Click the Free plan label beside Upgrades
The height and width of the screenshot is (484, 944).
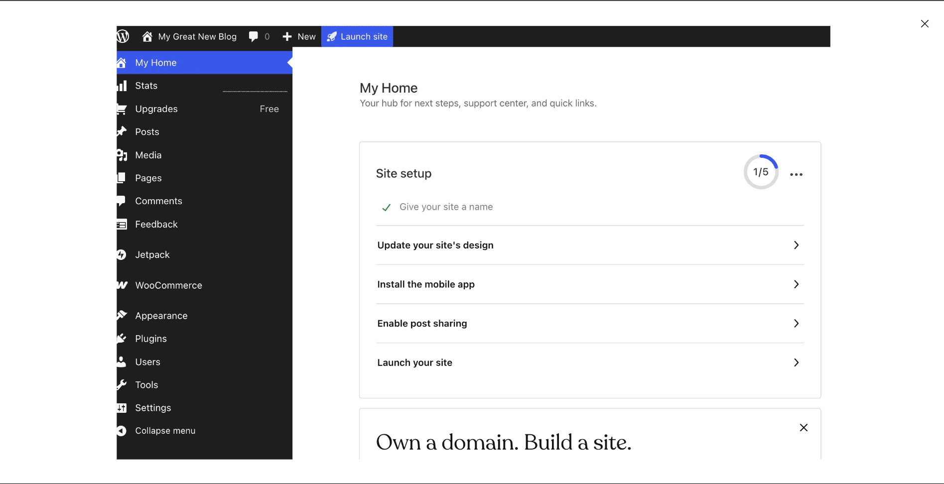pyautogui.click(x=269, y=109)
